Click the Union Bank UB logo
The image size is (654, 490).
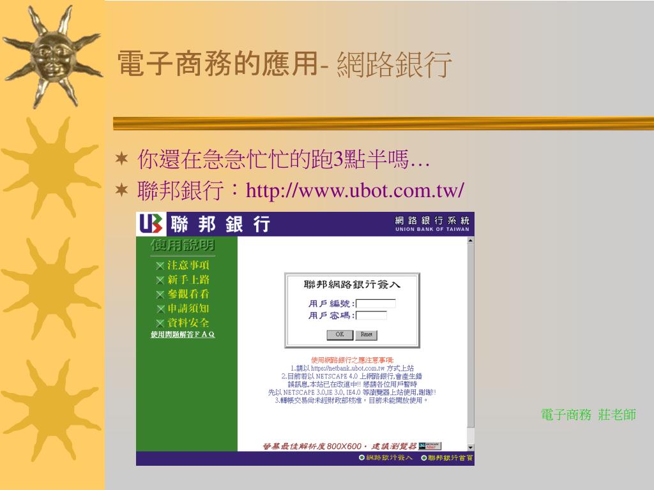151,224
